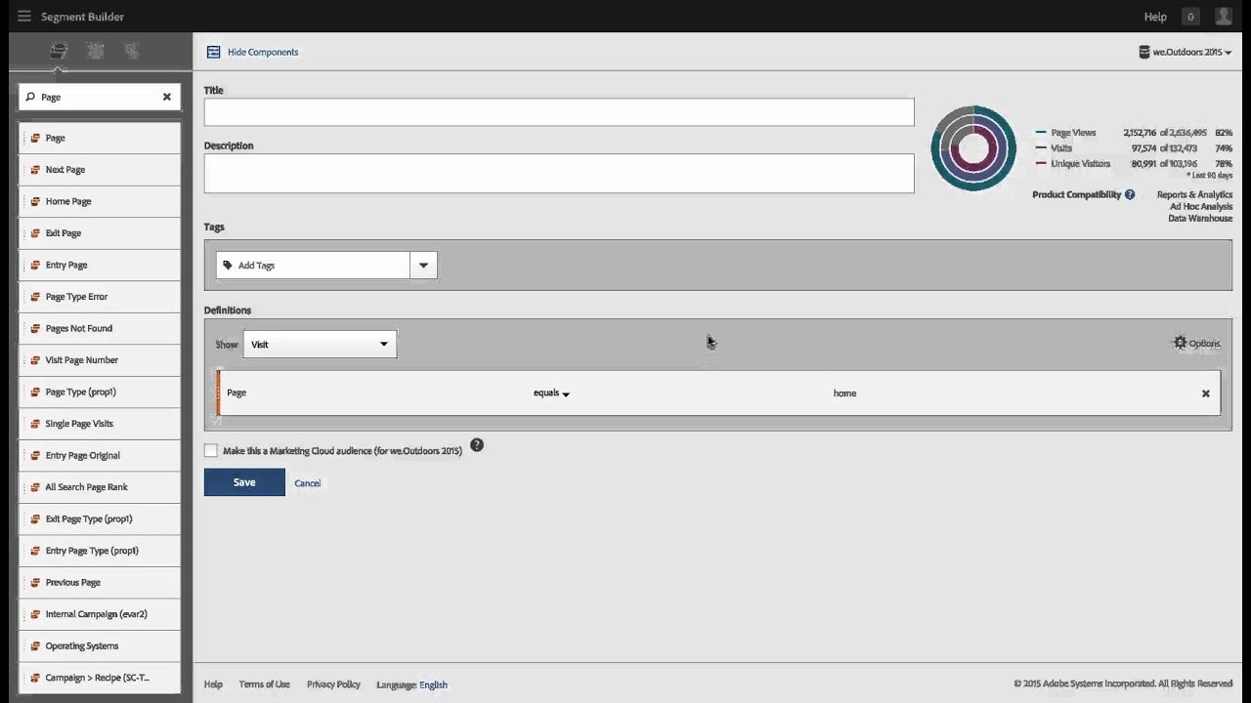The image size is (1251, 703).
Task: Click the Product Compatibility help icon
Action: (1130, 194)
